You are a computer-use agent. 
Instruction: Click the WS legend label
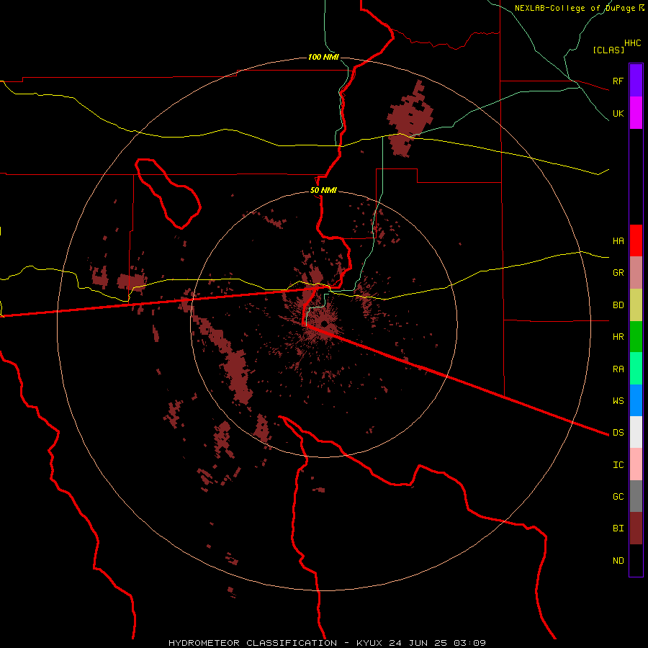click(x=618, y=400)
